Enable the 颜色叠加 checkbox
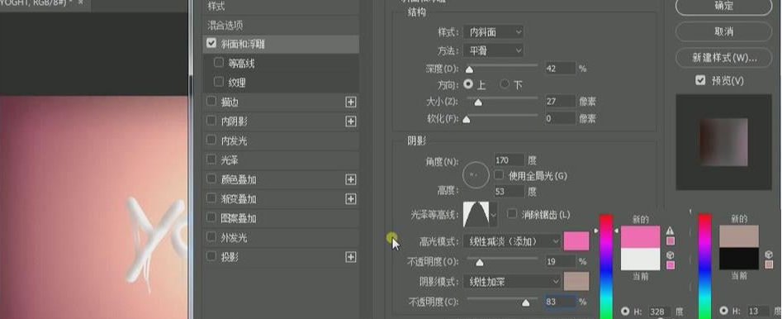 tap(211, 179)
